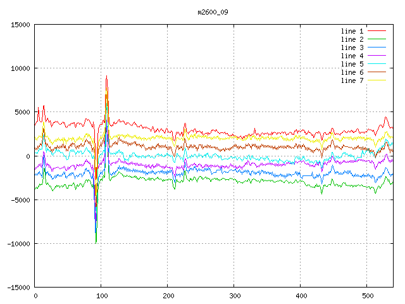The image size is (405, 304).
Task: Choose the 'line 5' legend label
Action: [x=352, y=64]
